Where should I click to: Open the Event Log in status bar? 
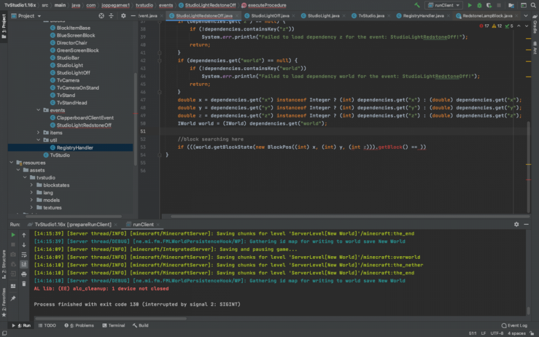tap(514, 326)
